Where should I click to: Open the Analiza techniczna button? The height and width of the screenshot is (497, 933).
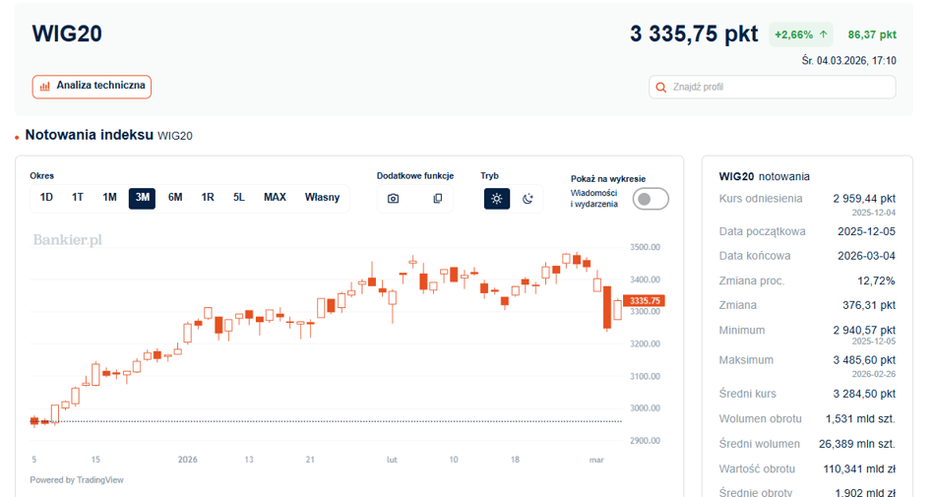92,87
